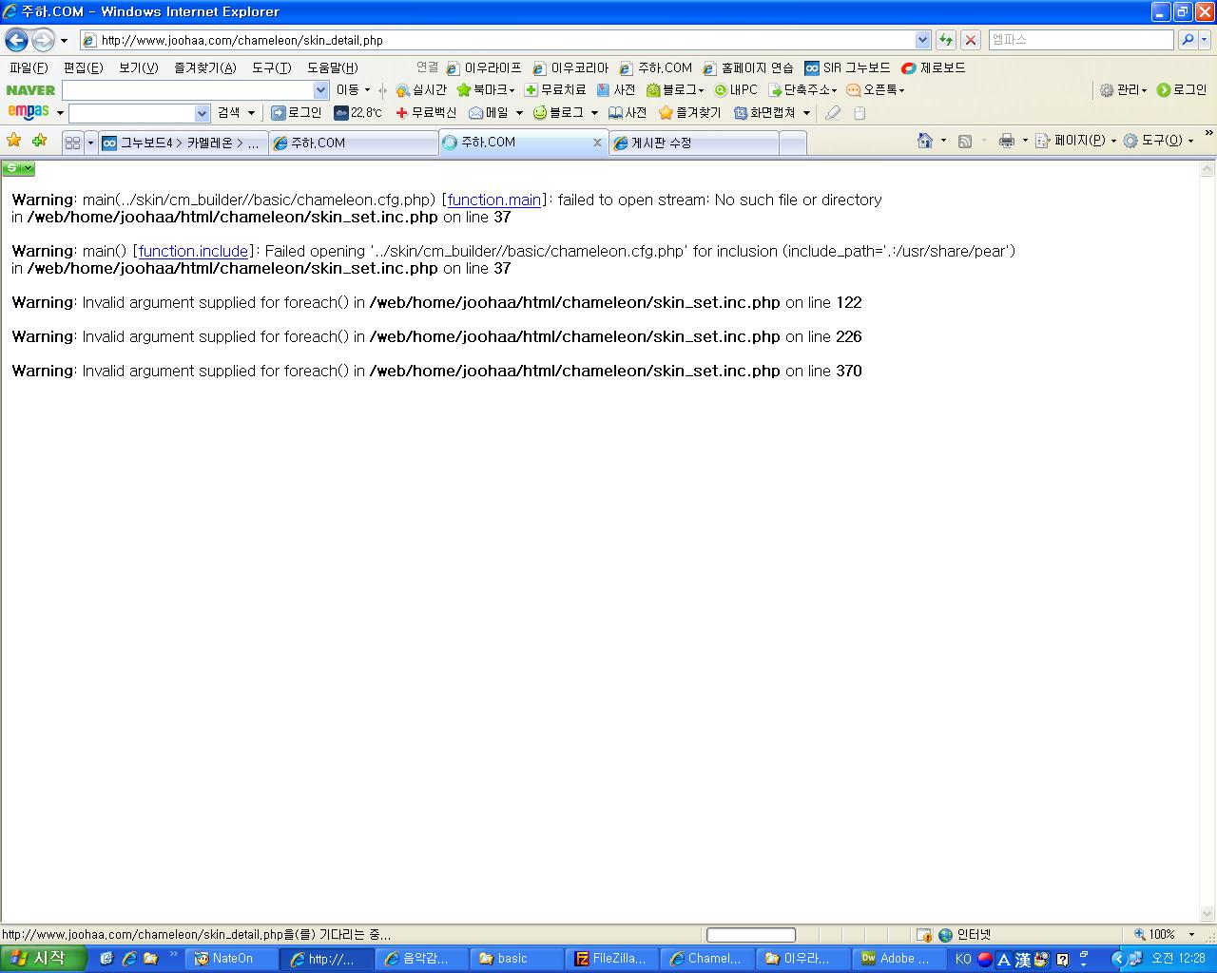Open Favorites Center star icon
Screen dimensions: 1217x973
[x=14, y=141]
